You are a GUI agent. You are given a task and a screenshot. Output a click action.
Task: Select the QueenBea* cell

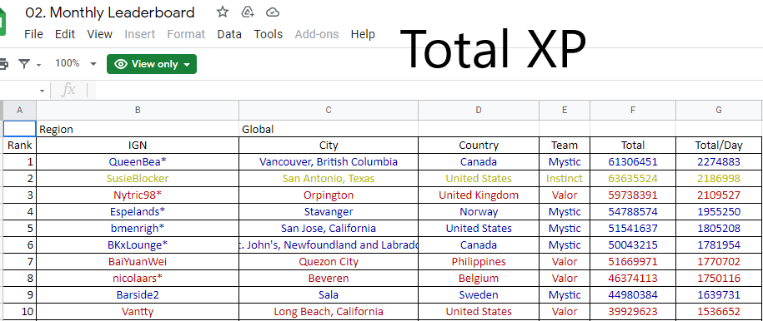point(138,161)
